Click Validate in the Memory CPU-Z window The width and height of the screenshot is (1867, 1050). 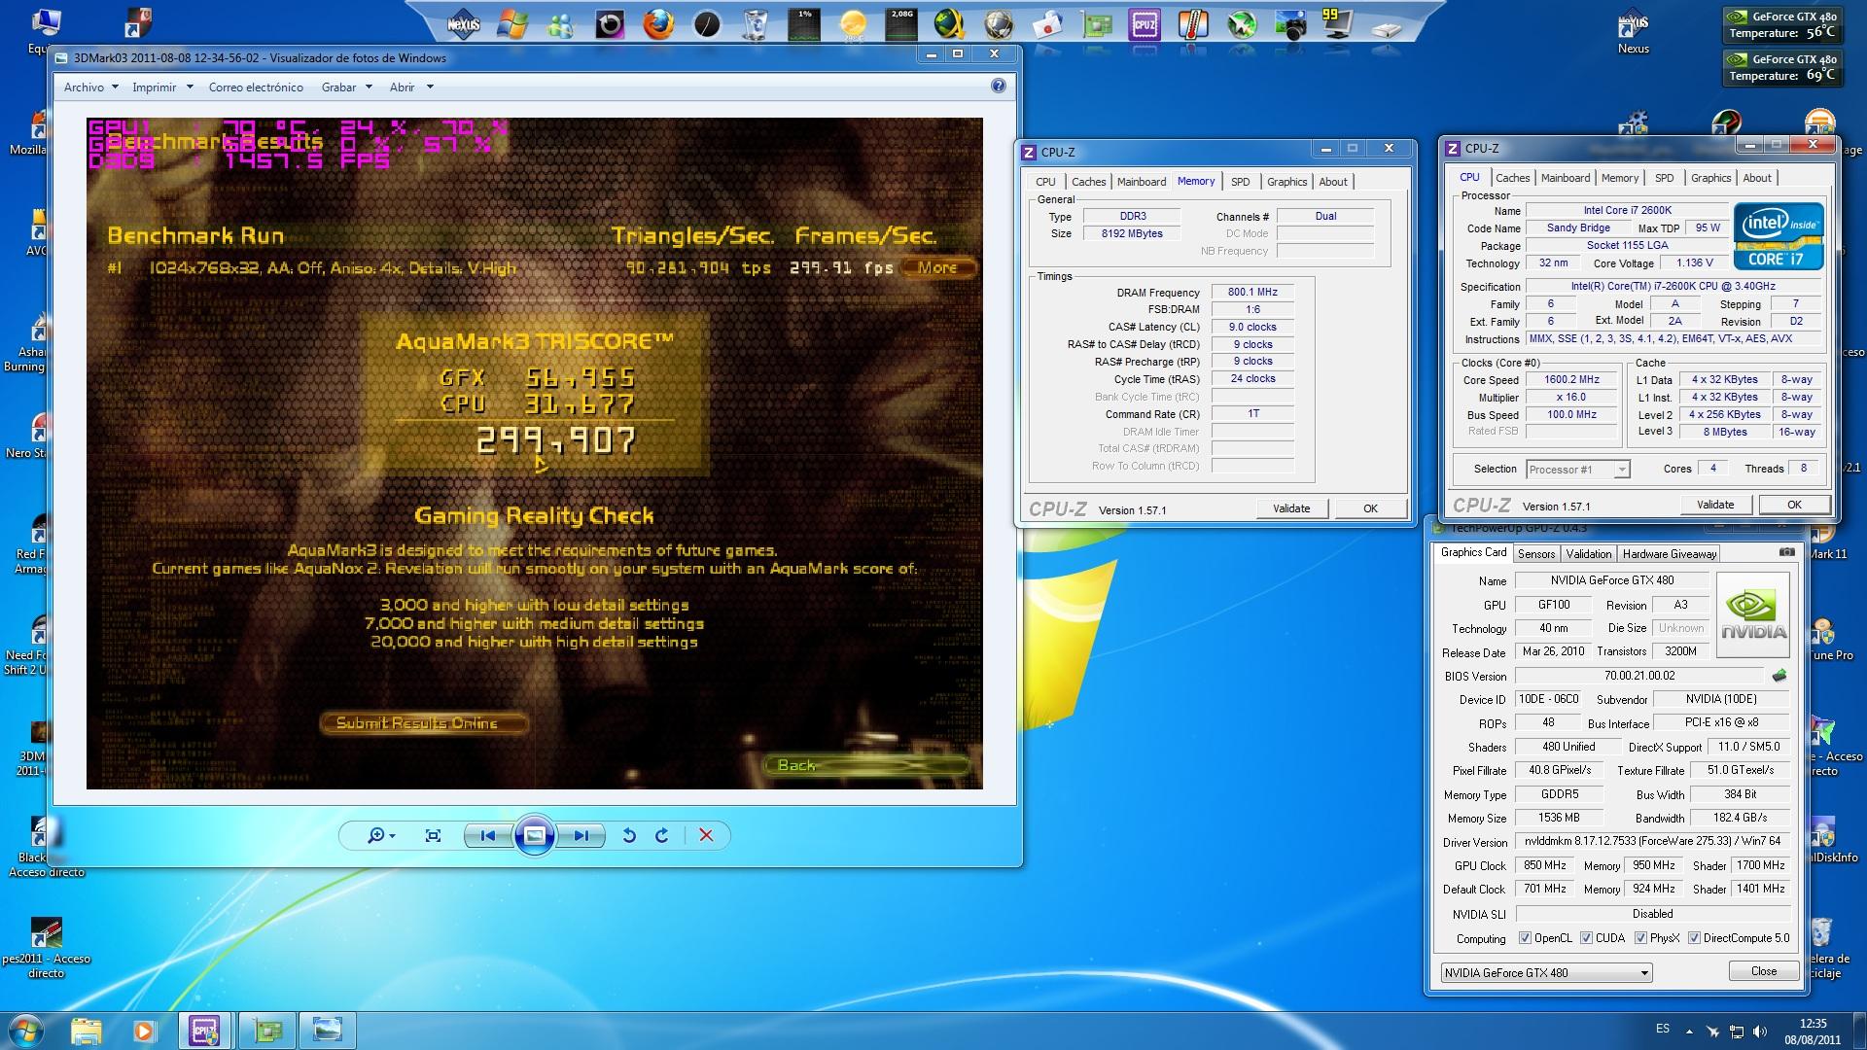pyautogui.click(x=1291, y=508)
